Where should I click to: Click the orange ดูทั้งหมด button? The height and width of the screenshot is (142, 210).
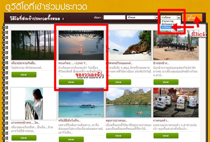192,17
